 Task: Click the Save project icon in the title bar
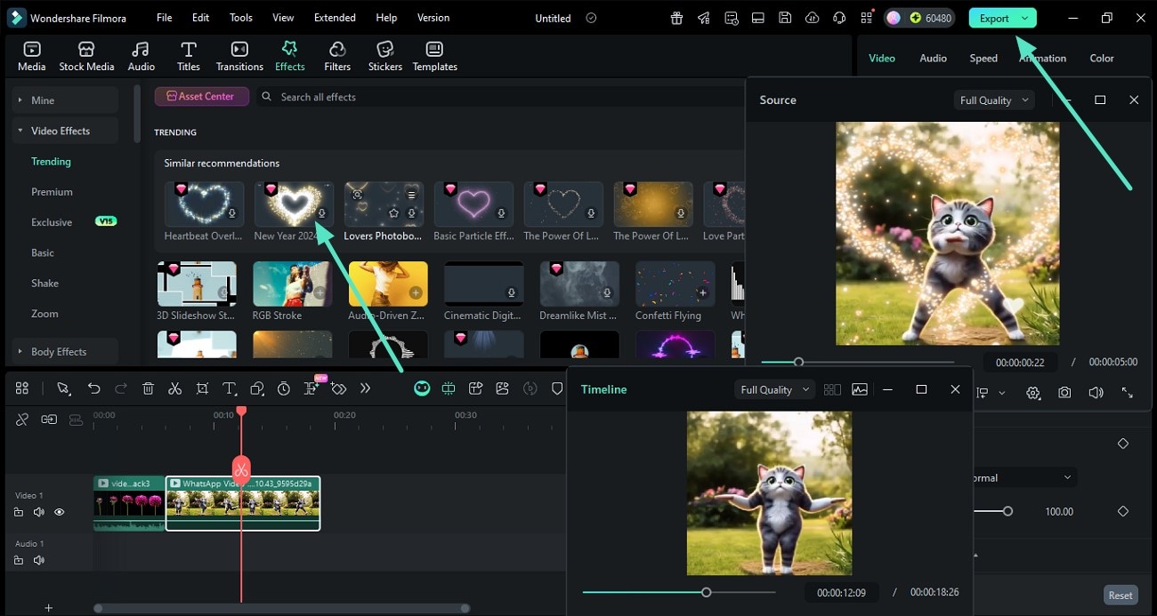pos(785,17)
